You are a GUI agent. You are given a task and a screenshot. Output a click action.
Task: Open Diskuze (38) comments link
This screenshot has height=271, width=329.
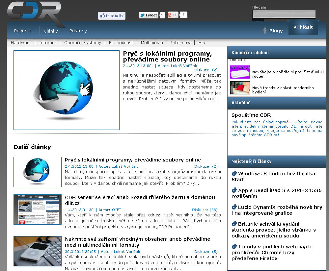[205, 210]
